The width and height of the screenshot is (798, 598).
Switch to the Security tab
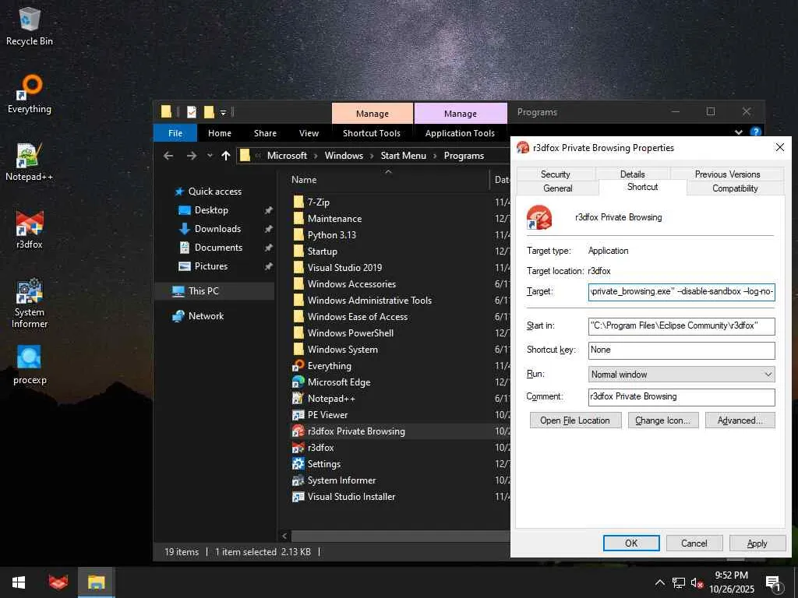click(555, 174)
